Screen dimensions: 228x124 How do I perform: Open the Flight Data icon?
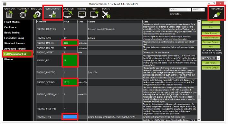point(10,14)
